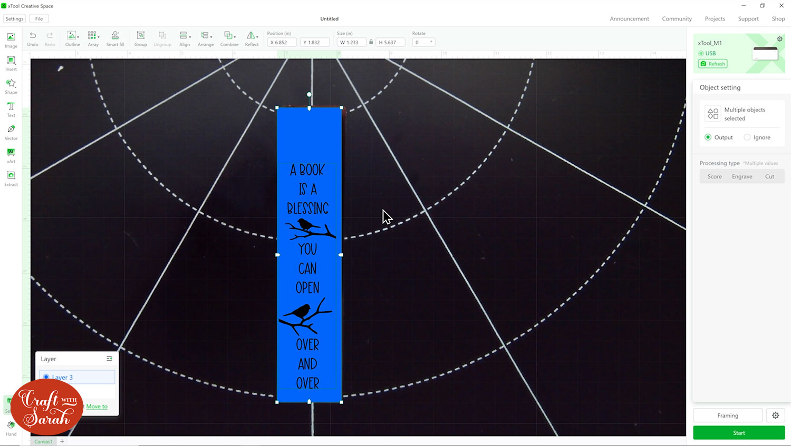Select the Output radio button
791x446 pixels.
[x=708, y=137]
